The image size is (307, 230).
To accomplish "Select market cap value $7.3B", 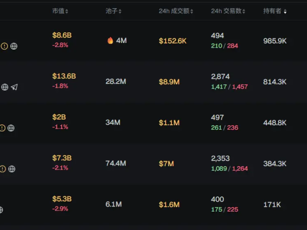I will tap(62, 158).
